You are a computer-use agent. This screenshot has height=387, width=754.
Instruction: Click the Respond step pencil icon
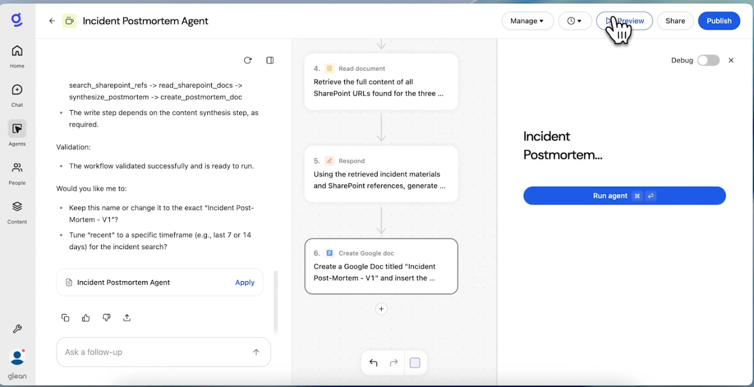pyautogui.click(x=330, y=161)
